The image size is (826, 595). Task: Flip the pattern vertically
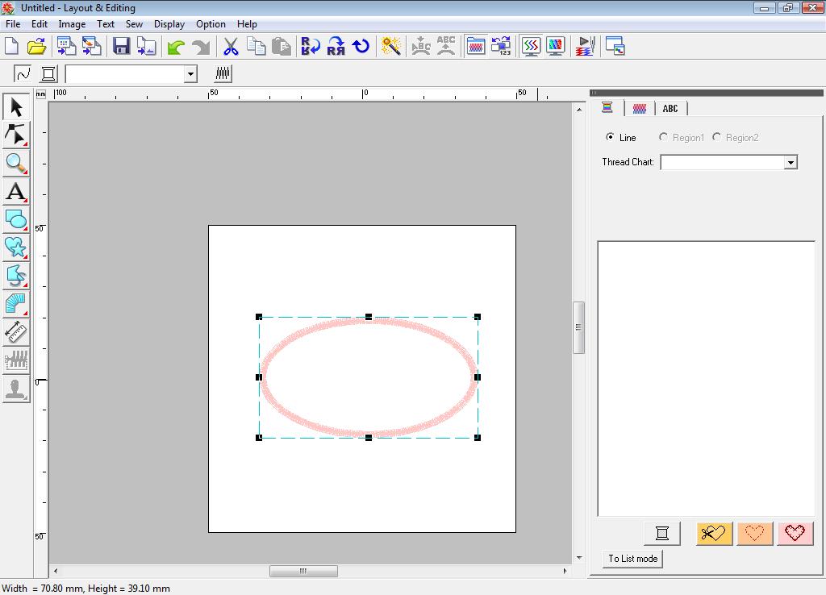311,46
